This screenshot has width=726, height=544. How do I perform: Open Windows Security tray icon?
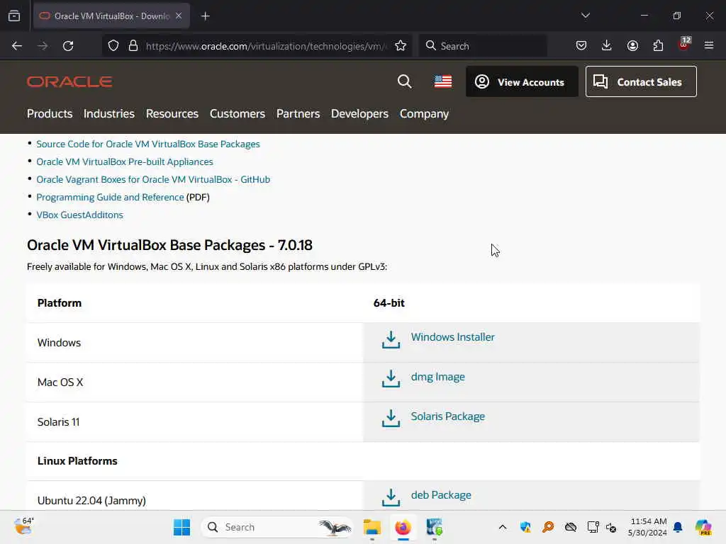[525, 527]
